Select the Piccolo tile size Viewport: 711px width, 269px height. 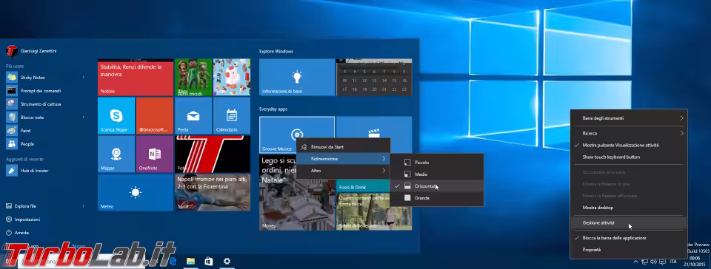tap(437, 163)
